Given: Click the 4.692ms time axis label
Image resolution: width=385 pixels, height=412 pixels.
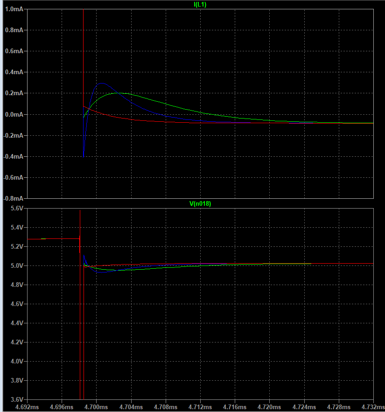Looking at the screenshot, I should coord(27,407).
